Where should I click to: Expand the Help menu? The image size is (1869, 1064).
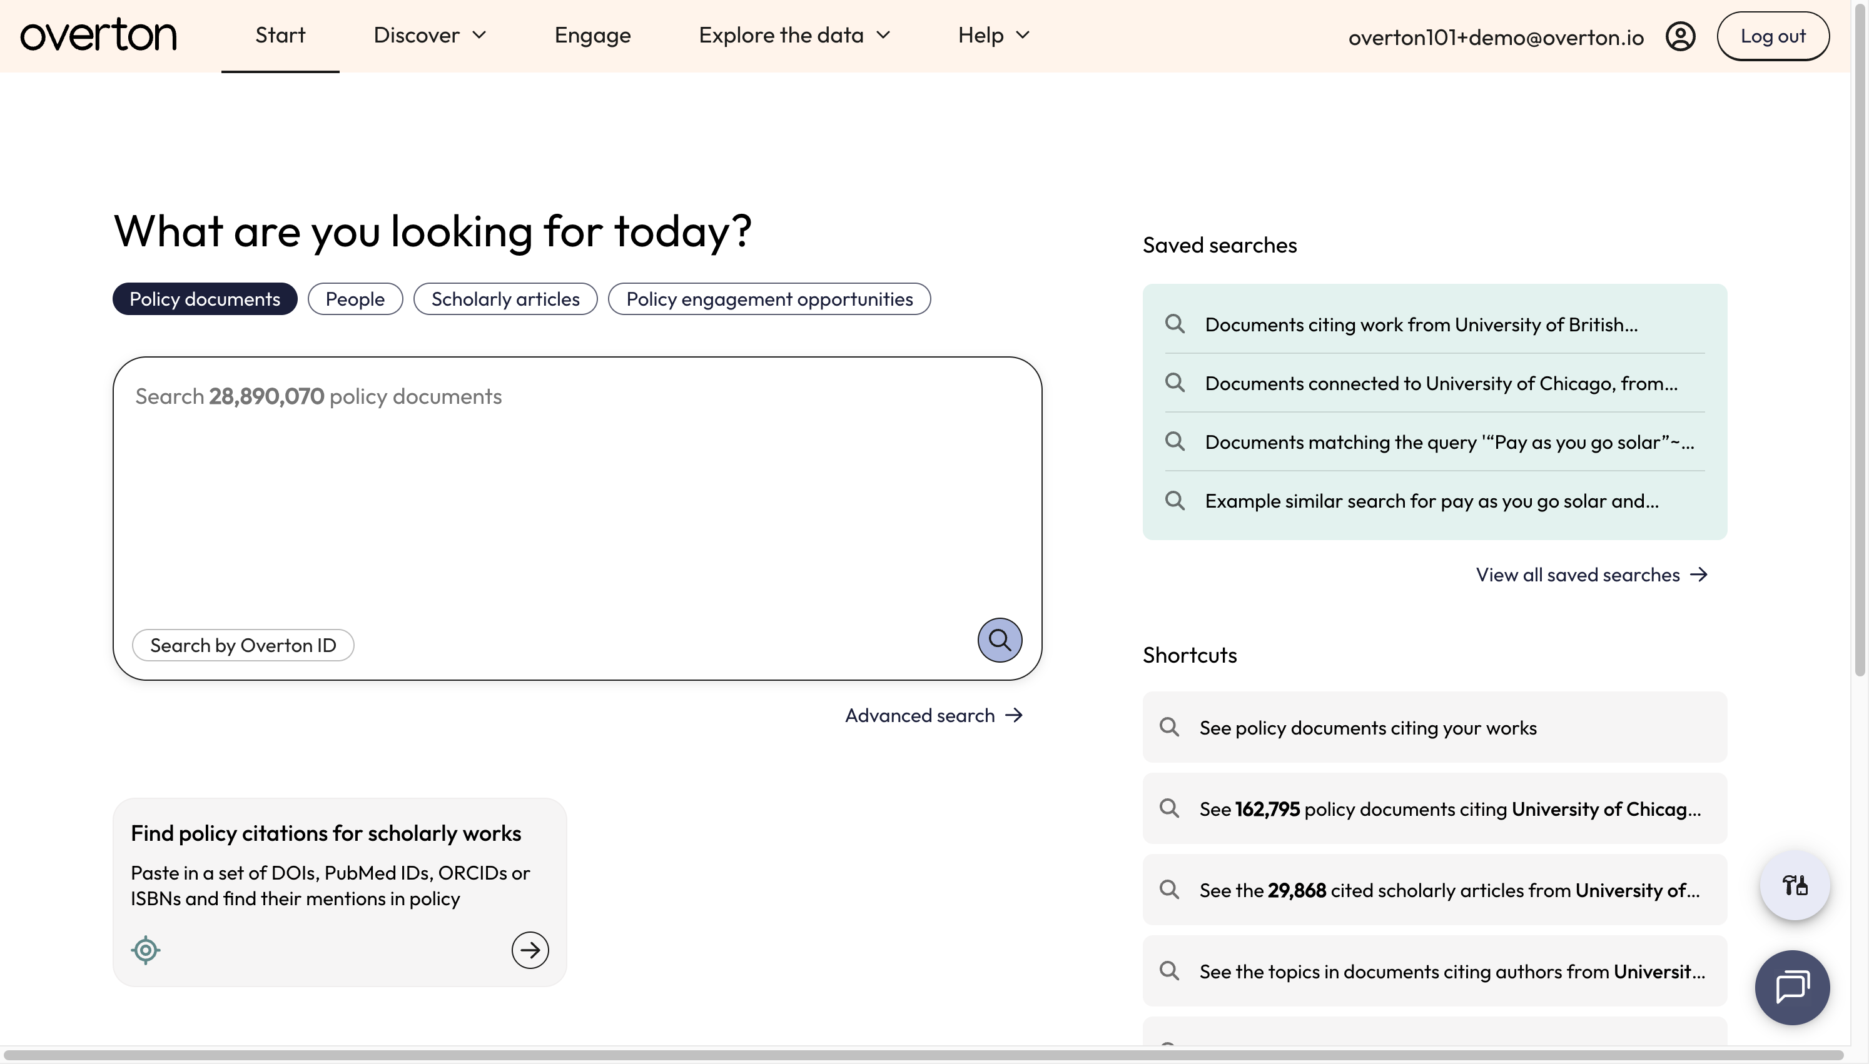pos(994,35)
